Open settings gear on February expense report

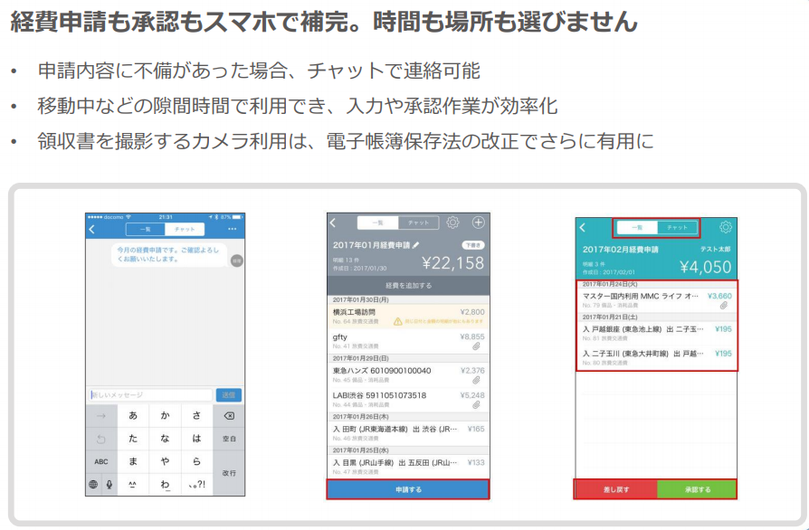pos(725,228)
